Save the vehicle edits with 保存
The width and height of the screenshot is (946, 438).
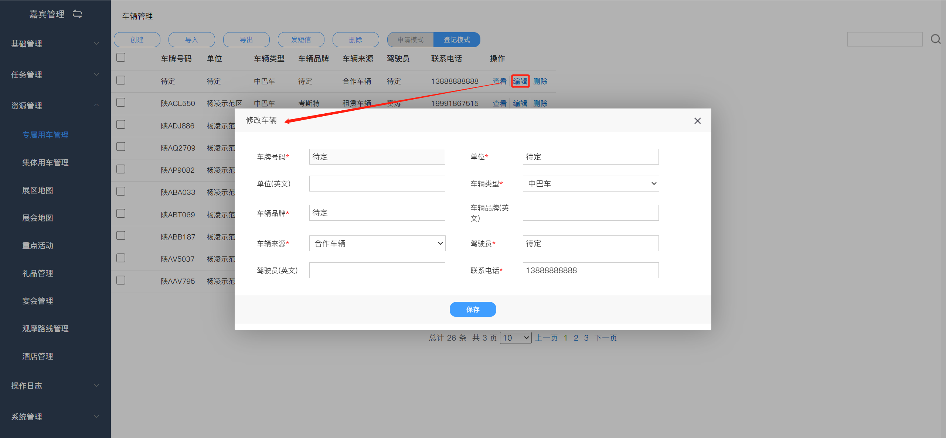click(473, 309)
